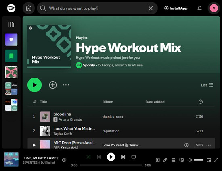The width and height of the screenshot is (222, 171).
Task: Open the pink-green patterned playlist thumbnail
Action: click(11, 72)
